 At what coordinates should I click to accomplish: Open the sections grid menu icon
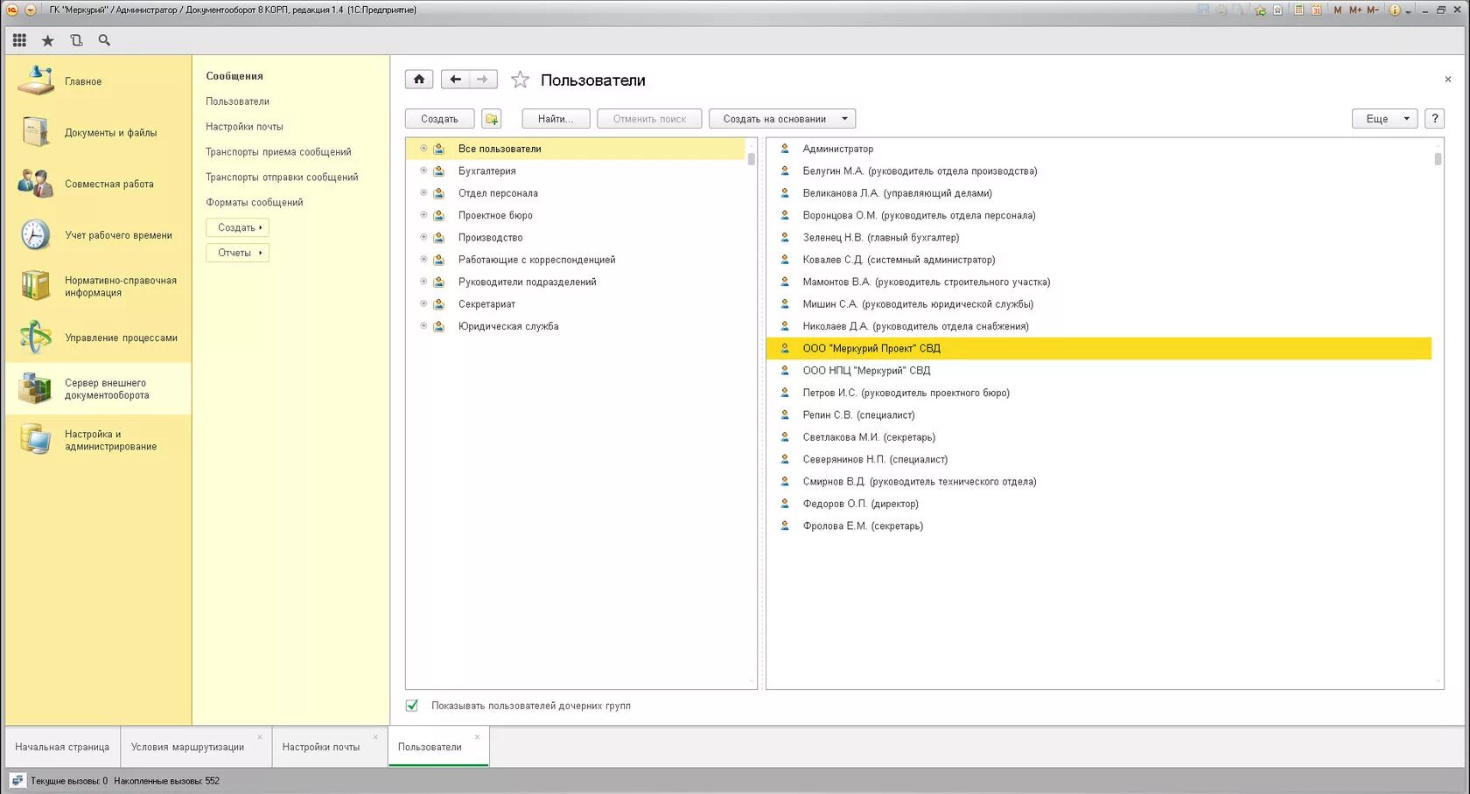[19, 40]
